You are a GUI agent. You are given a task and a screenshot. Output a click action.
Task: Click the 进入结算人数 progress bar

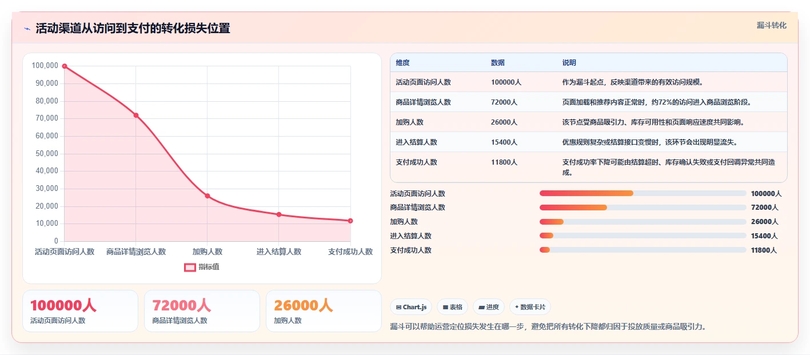pyautogui.click(x=643, y=236)
